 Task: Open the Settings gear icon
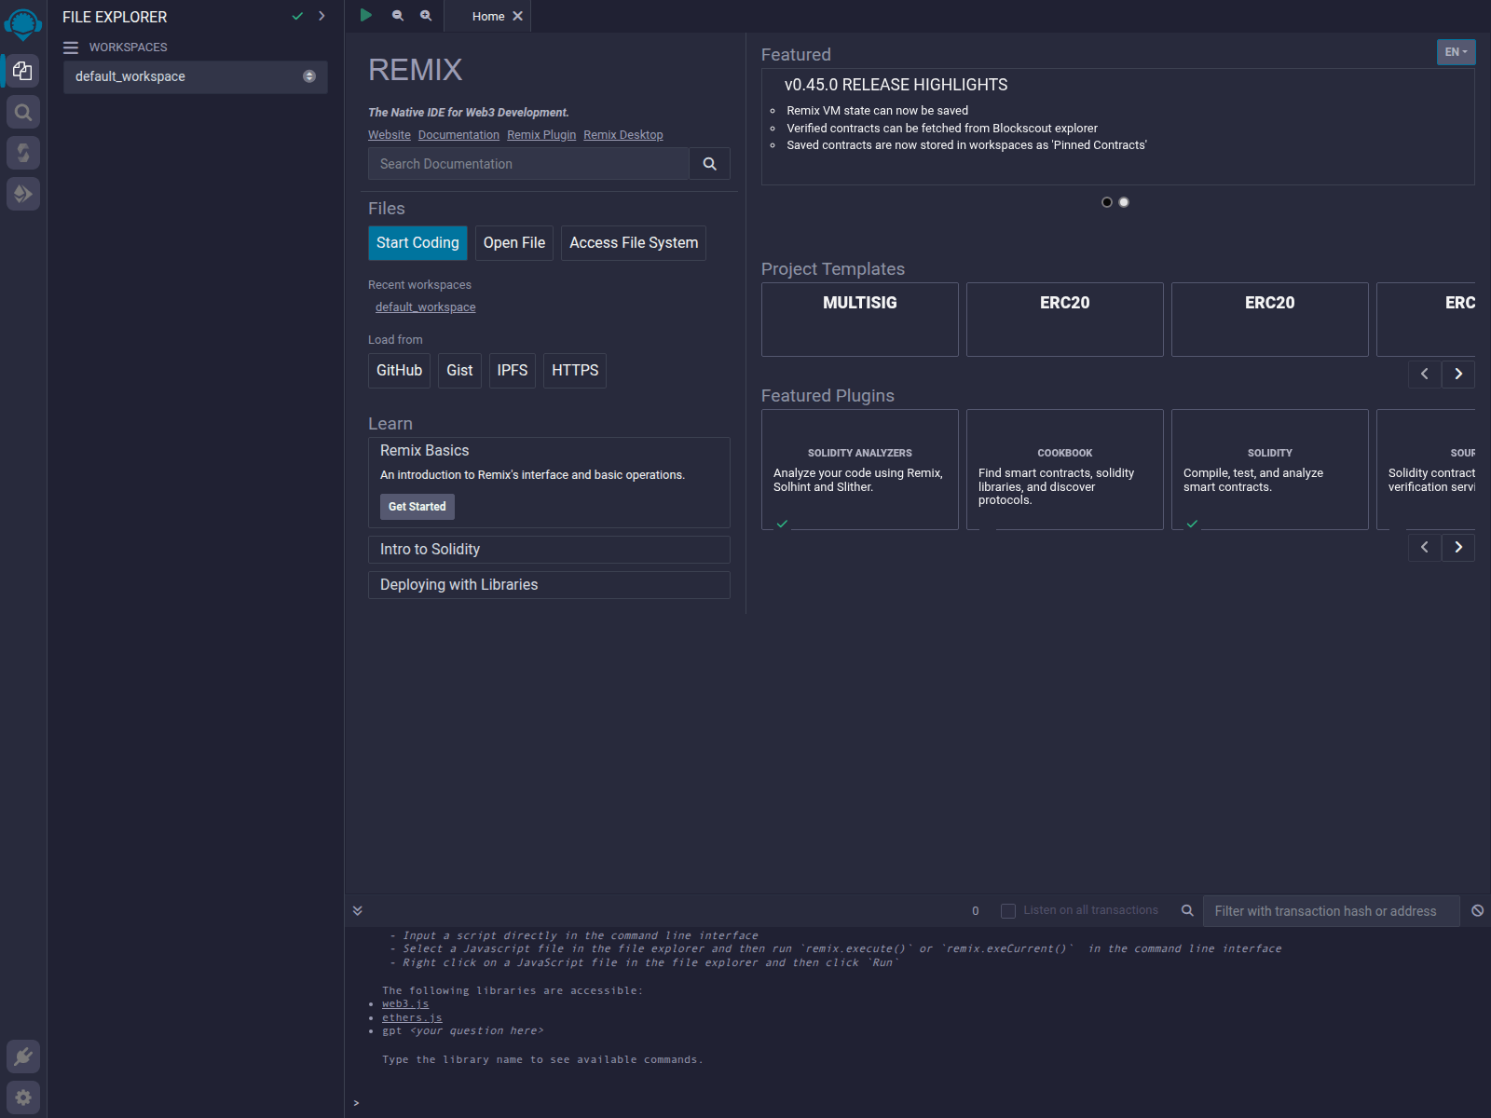pyautogui.click(x=22, y=1098)
